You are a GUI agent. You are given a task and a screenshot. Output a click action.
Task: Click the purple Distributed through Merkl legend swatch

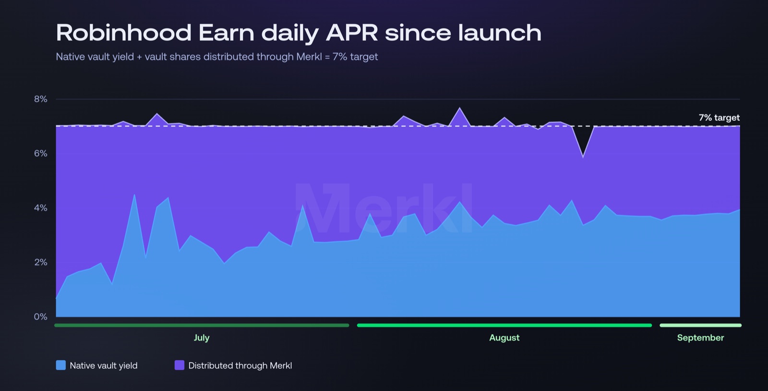180,365
